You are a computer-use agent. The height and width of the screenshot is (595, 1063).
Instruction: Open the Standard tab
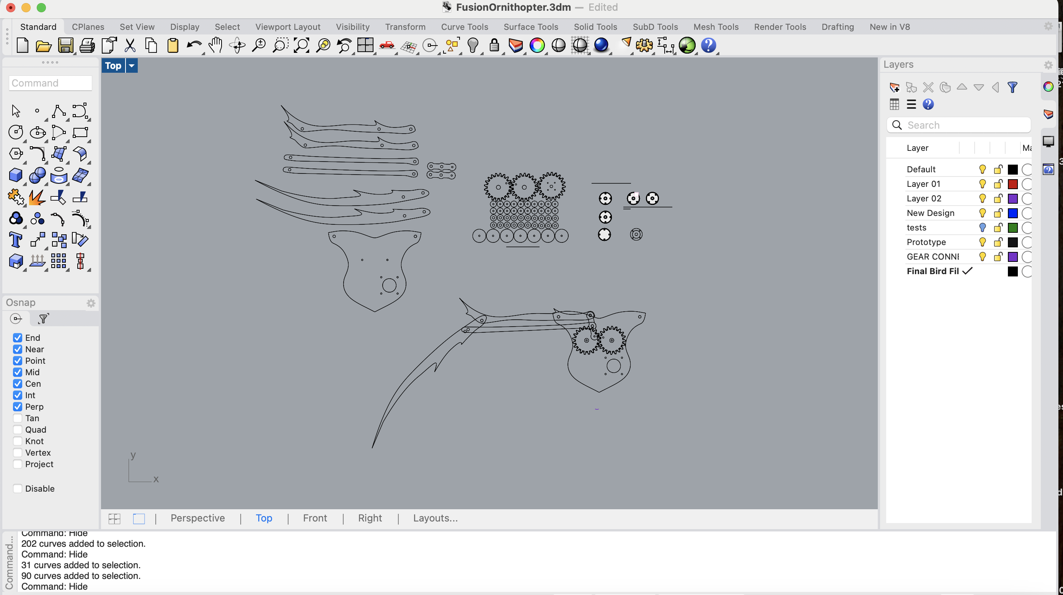point(38,27)
